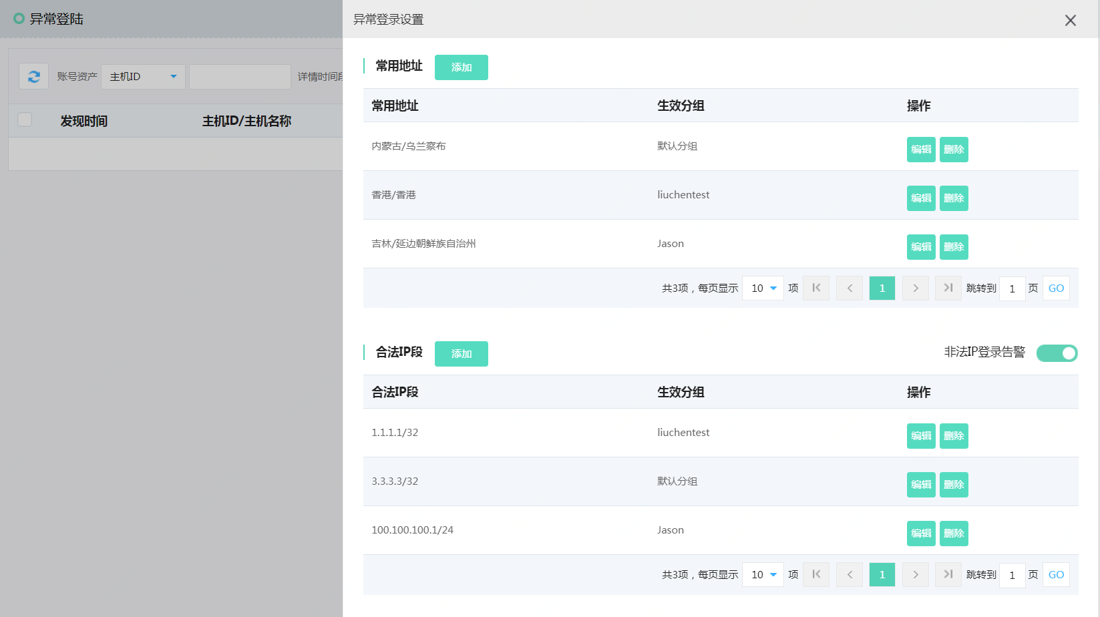Open the 主机ID dropdown
The width and height of the screenshot is (1100, 617).
point(143,77)
